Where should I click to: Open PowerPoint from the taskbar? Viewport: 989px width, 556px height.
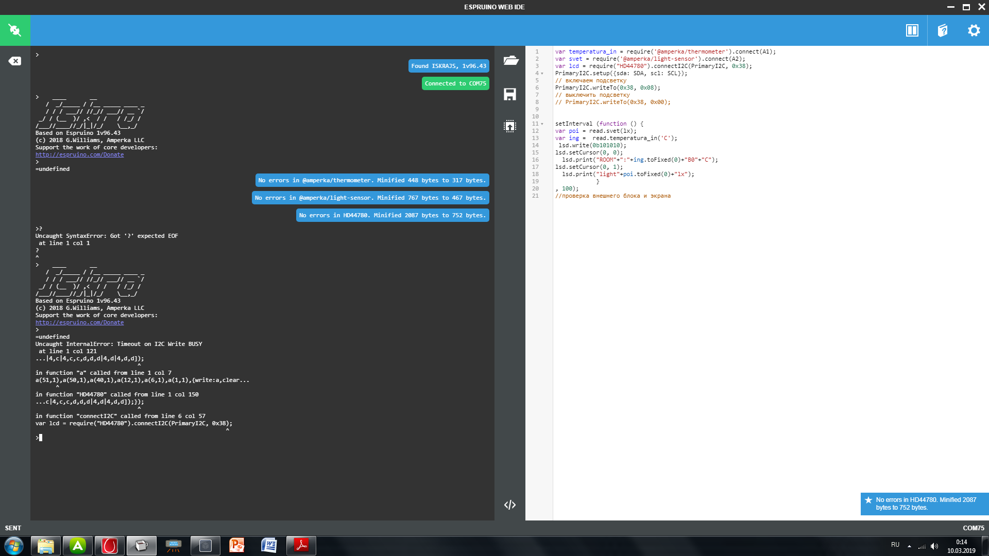pyautogui.click(x=237, y=546)
